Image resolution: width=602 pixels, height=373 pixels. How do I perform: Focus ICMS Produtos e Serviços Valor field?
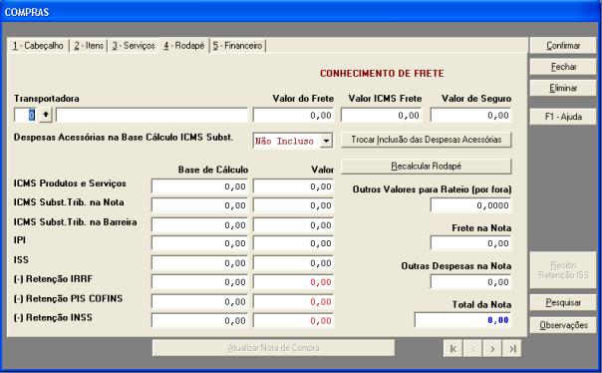pos(293,186)
